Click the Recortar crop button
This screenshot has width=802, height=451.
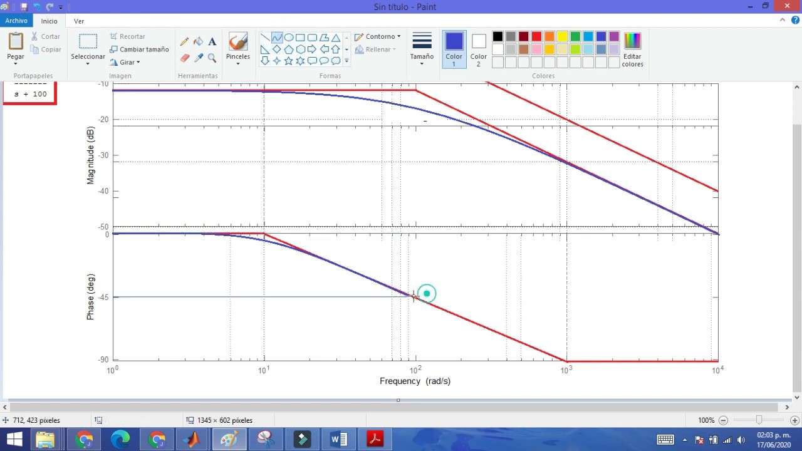128,36
